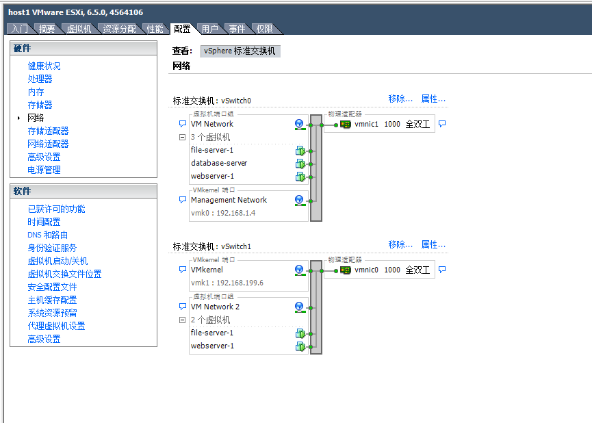592x423 pixels.
Task: Open 高级设置 under the software section
Action: pyautogui.click(x=44, y=339)
